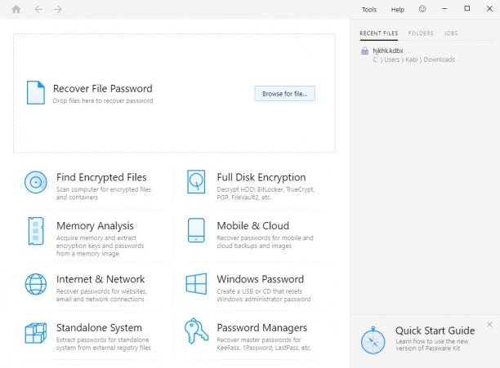The width and height of the screenshot is (500, 368).
Task: Click the Memory Analysis RAM chip icon
Action: (x=36, y=231)
